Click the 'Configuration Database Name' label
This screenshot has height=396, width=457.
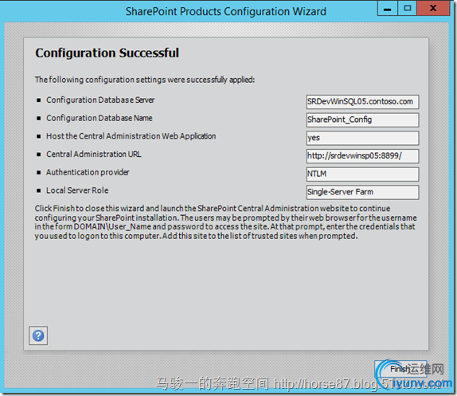(x=100, y=118)
